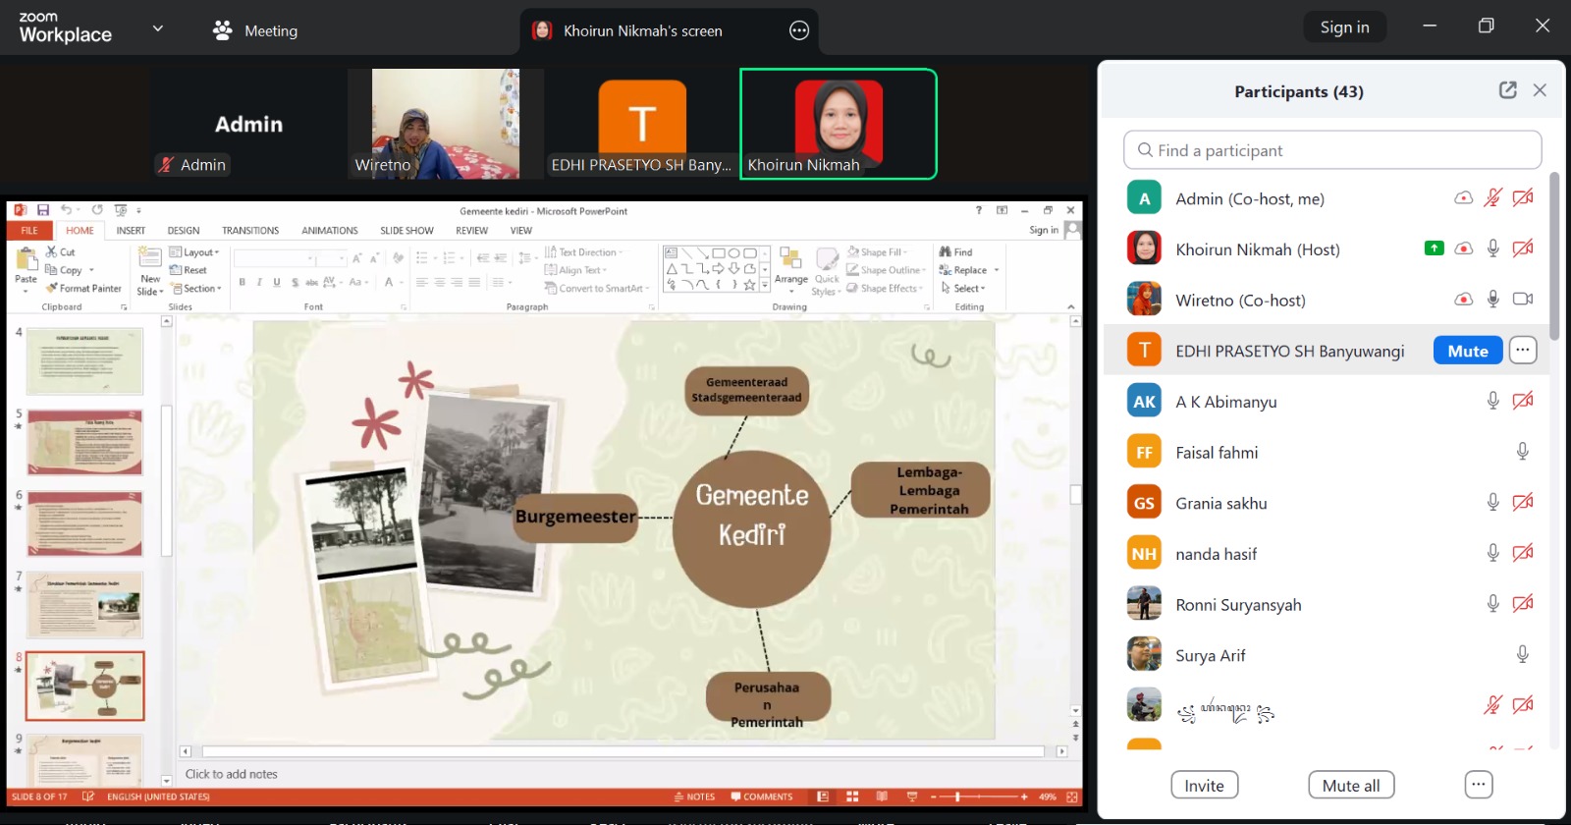
Task: Click Faisal fahmi's microphone icon
Action: pos(1522,452)
